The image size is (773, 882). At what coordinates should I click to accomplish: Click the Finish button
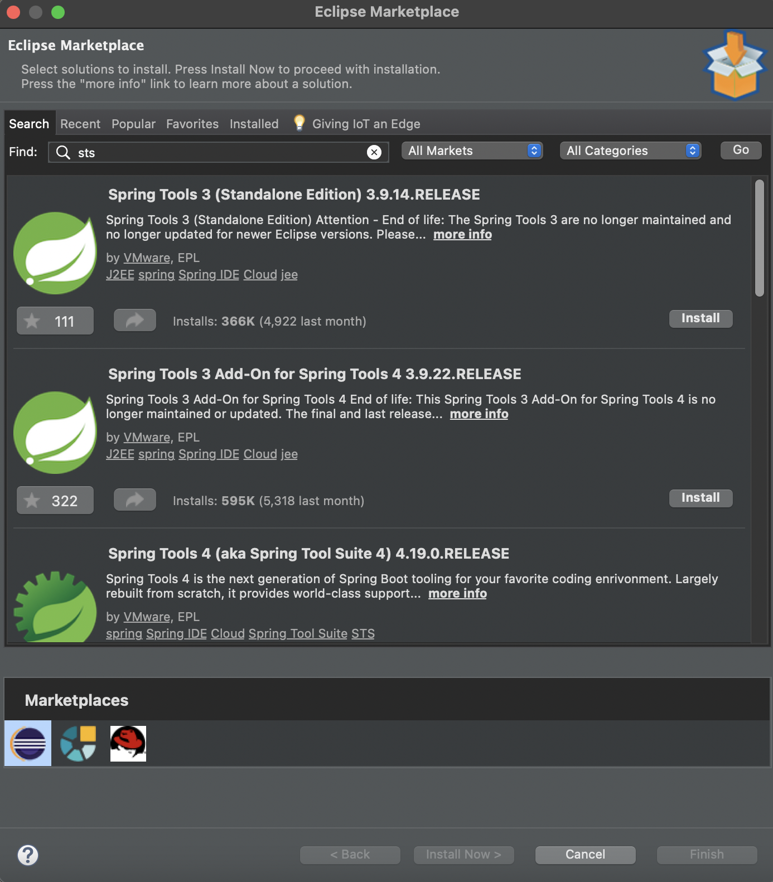[707, 855]
